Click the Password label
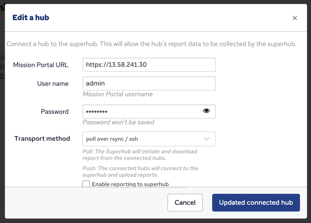Image resolution: width=311 pixels, height=223 pixels. pyautogui.click(x=54, y=111)
